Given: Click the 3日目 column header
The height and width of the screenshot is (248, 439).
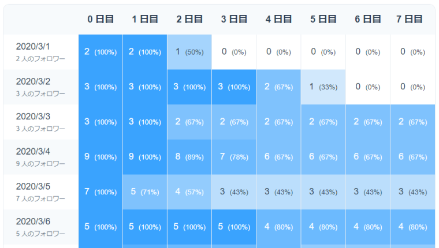Looking at the screenshot, I should pos(234,19).
